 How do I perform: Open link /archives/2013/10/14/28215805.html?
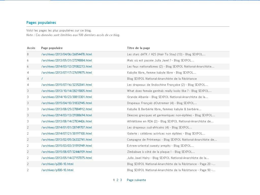tap(67, 91)
